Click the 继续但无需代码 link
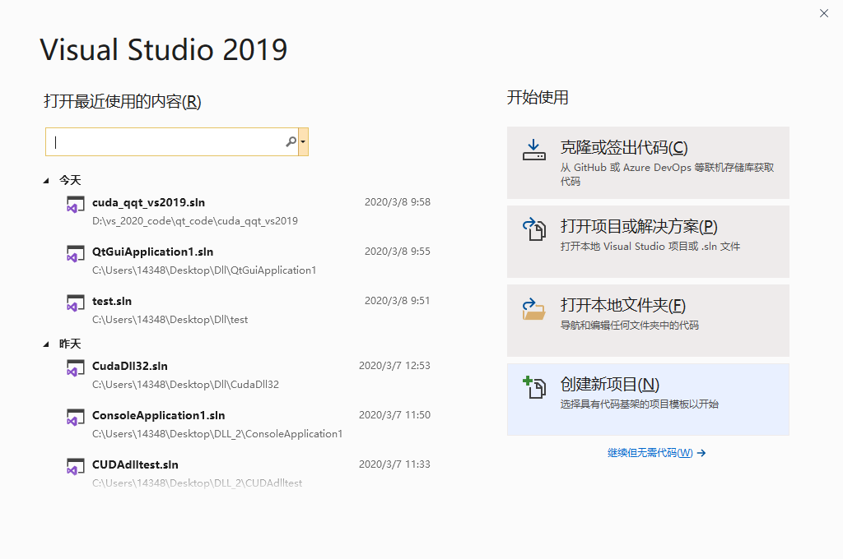 (x=650, y=453)
